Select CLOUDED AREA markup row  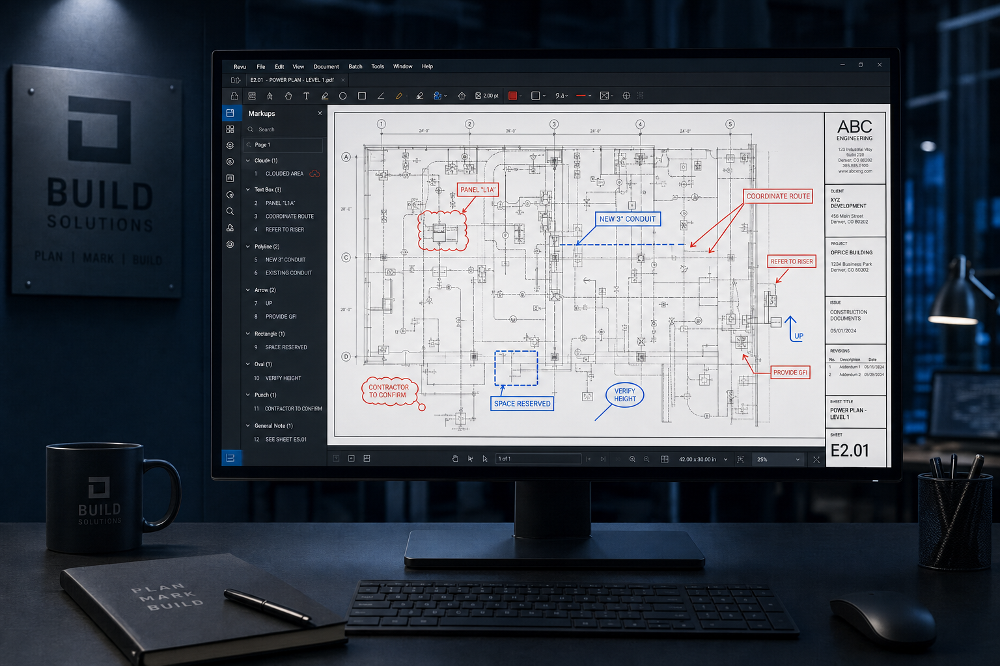(x=285, y=174)
